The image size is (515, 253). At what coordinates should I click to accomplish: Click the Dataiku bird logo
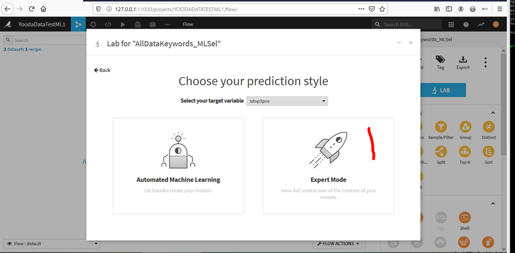click(8, 24)
